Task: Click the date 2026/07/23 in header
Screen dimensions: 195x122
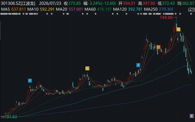Action: (50, 3)
